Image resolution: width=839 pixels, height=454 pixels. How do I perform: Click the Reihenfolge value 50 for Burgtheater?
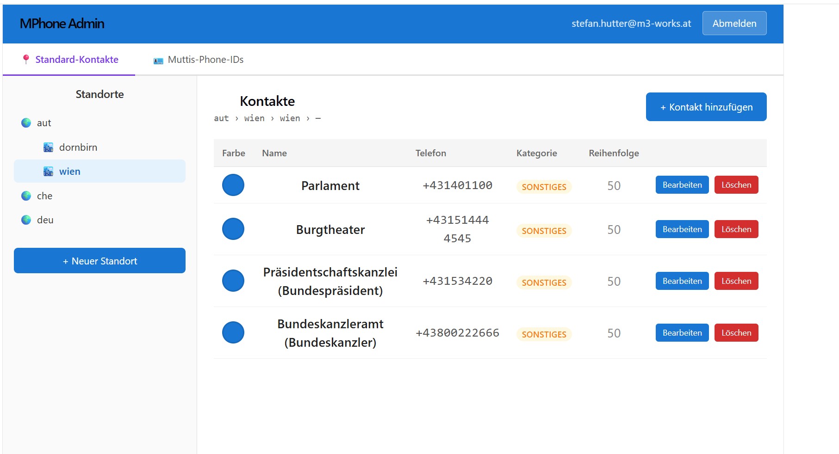(x=614, y=230)
